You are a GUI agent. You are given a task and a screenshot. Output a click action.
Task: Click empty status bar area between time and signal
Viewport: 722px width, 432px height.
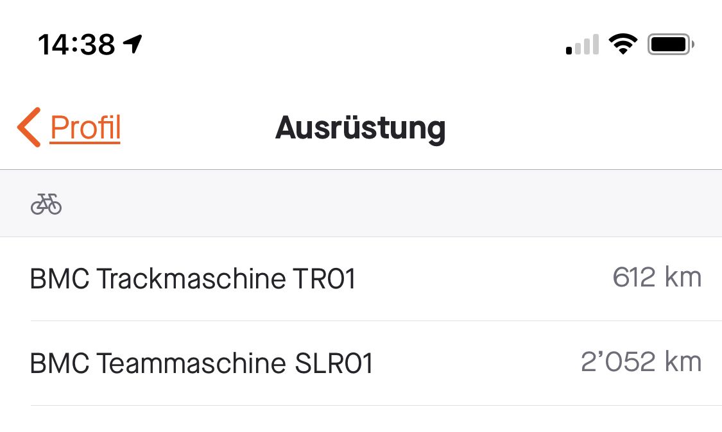coord(353,44)
